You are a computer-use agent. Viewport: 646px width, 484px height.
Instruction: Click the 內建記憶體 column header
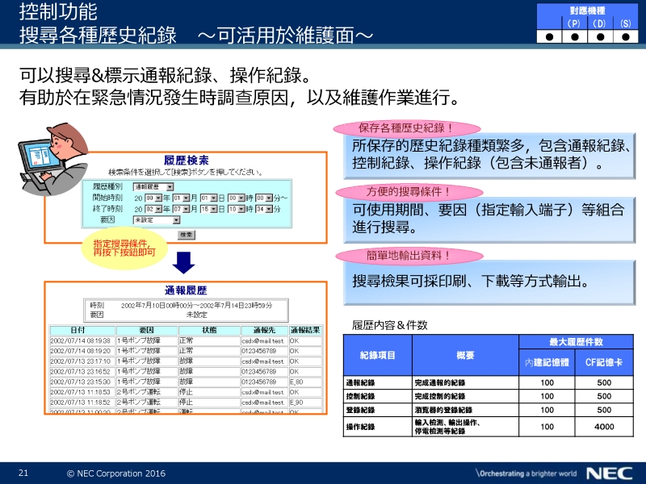point(547,362)
